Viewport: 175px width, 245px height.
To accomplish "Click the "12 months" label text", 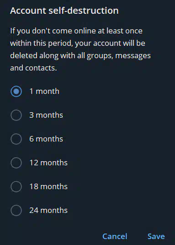I will [x=48, y=163].
